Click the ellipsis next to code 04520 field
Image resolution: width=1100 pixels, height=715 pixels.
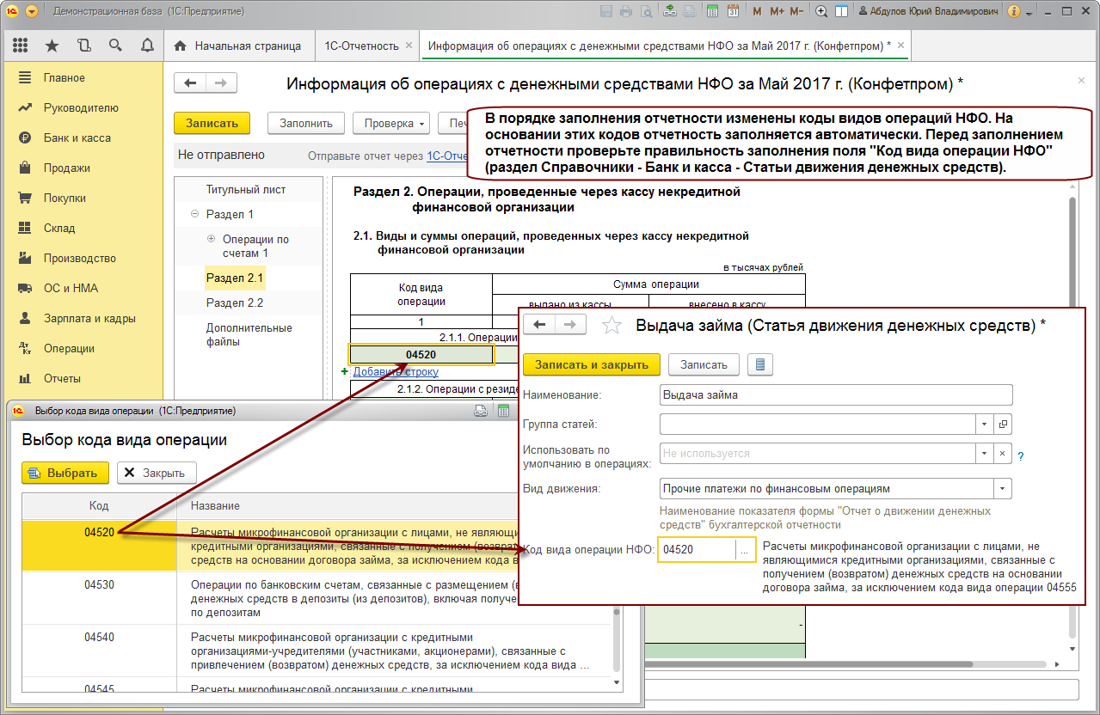coord(744,550)
